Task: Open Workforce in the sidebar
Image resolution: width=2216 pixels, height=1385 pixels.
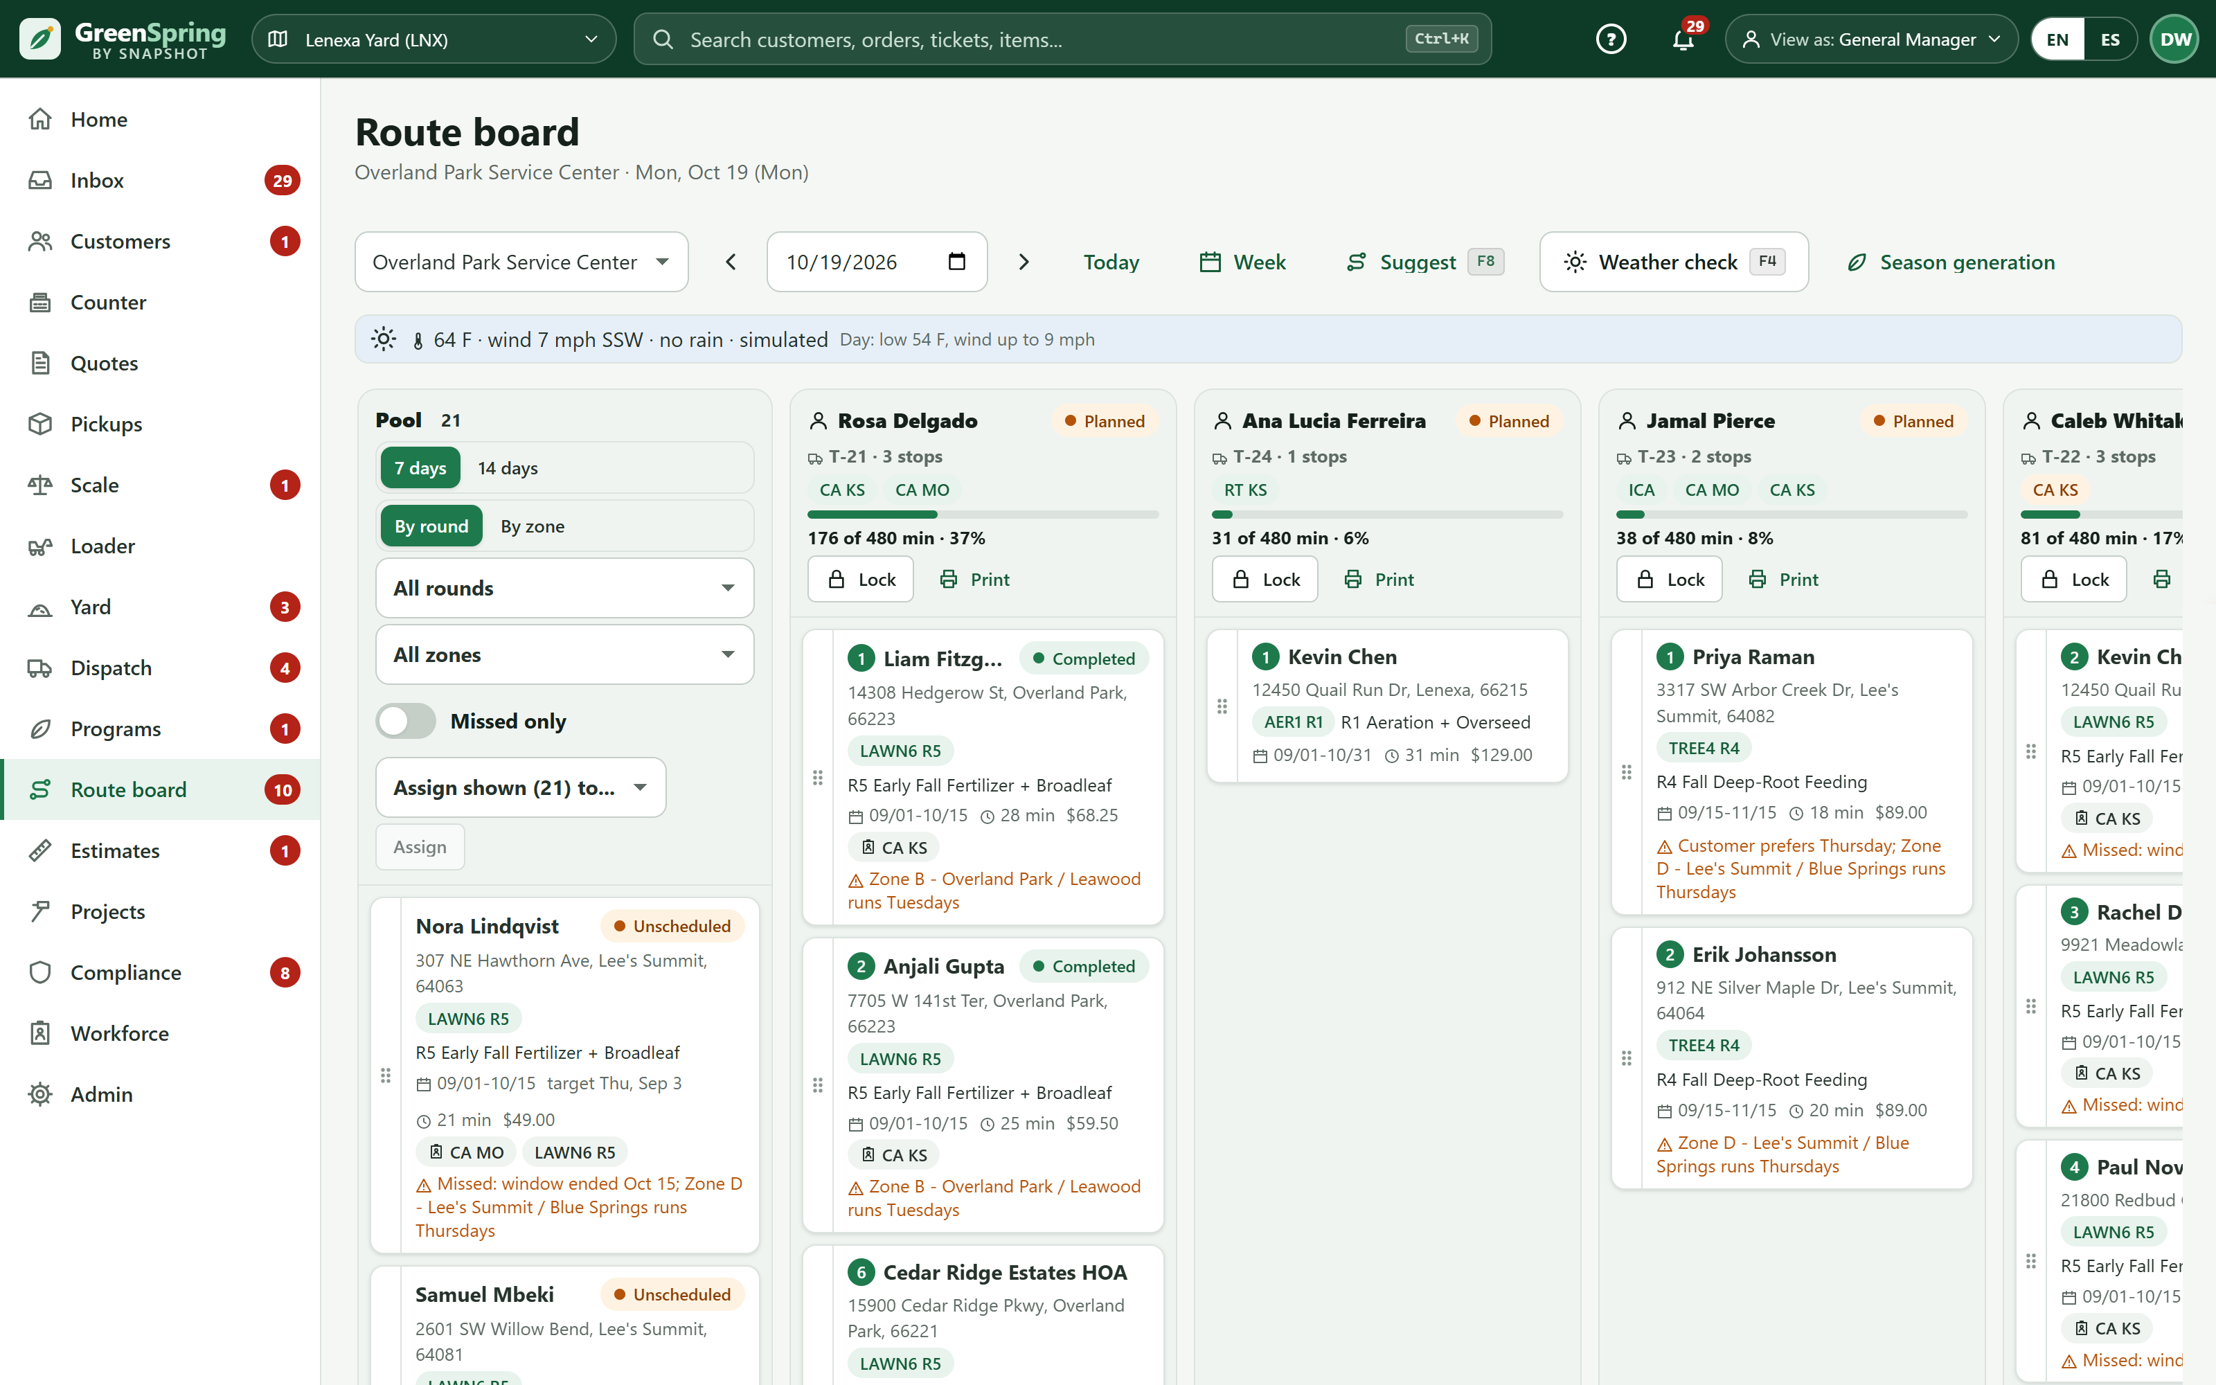Action: (160, 1033)
